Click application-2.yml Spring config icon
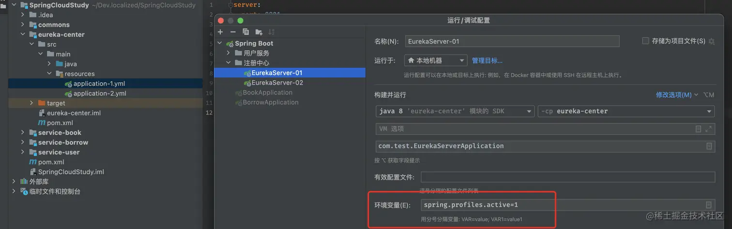732x229 pixels. tap(68, 93)
